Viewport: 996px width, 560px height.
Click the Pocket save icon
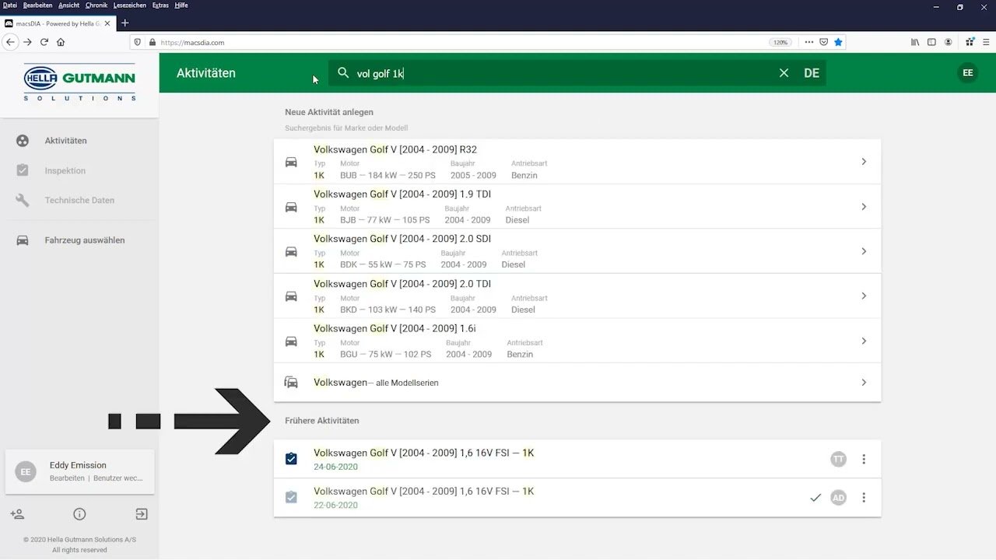tap(823, 42)
